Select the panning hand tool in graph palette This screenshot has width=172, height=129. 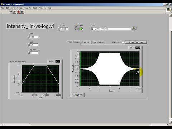click(x=81, y=95)
